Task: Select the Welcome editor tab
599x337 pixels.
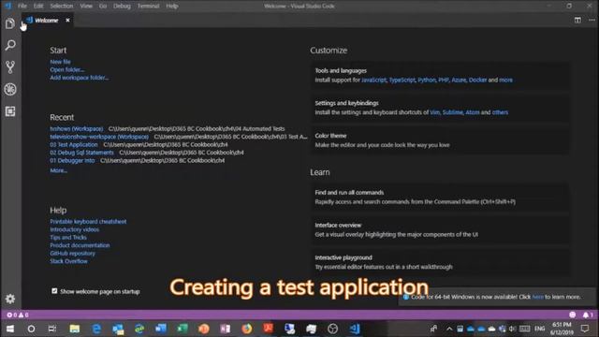Action: coord(48,21)
